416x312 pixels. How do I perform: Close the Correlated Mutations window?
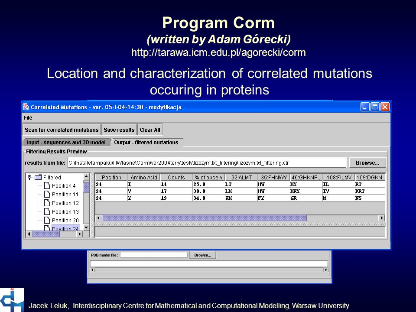(x=385, y=107)
